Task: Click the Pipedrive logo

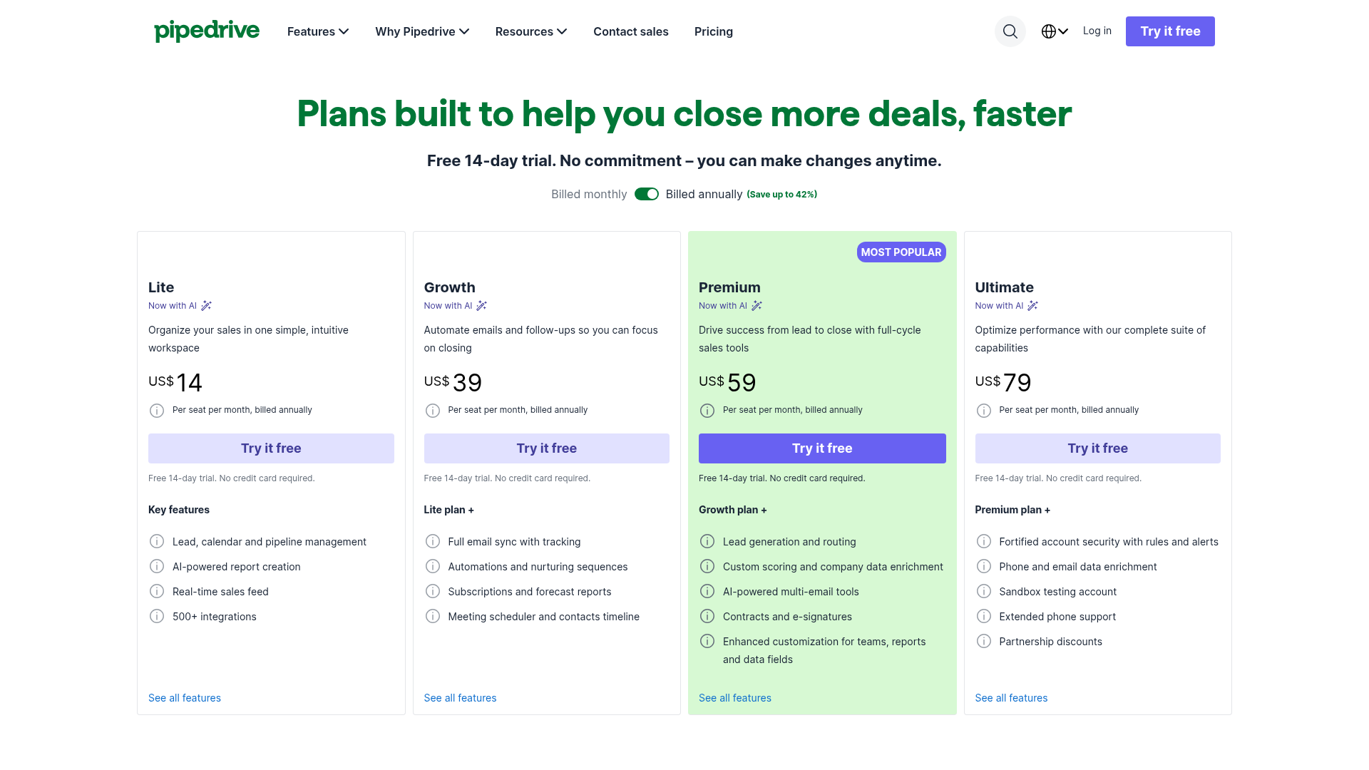Action: (x=207, y=31)
